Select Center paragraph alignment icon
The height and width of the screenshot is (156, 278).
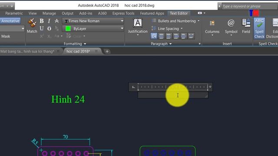(x=169, y=36)
